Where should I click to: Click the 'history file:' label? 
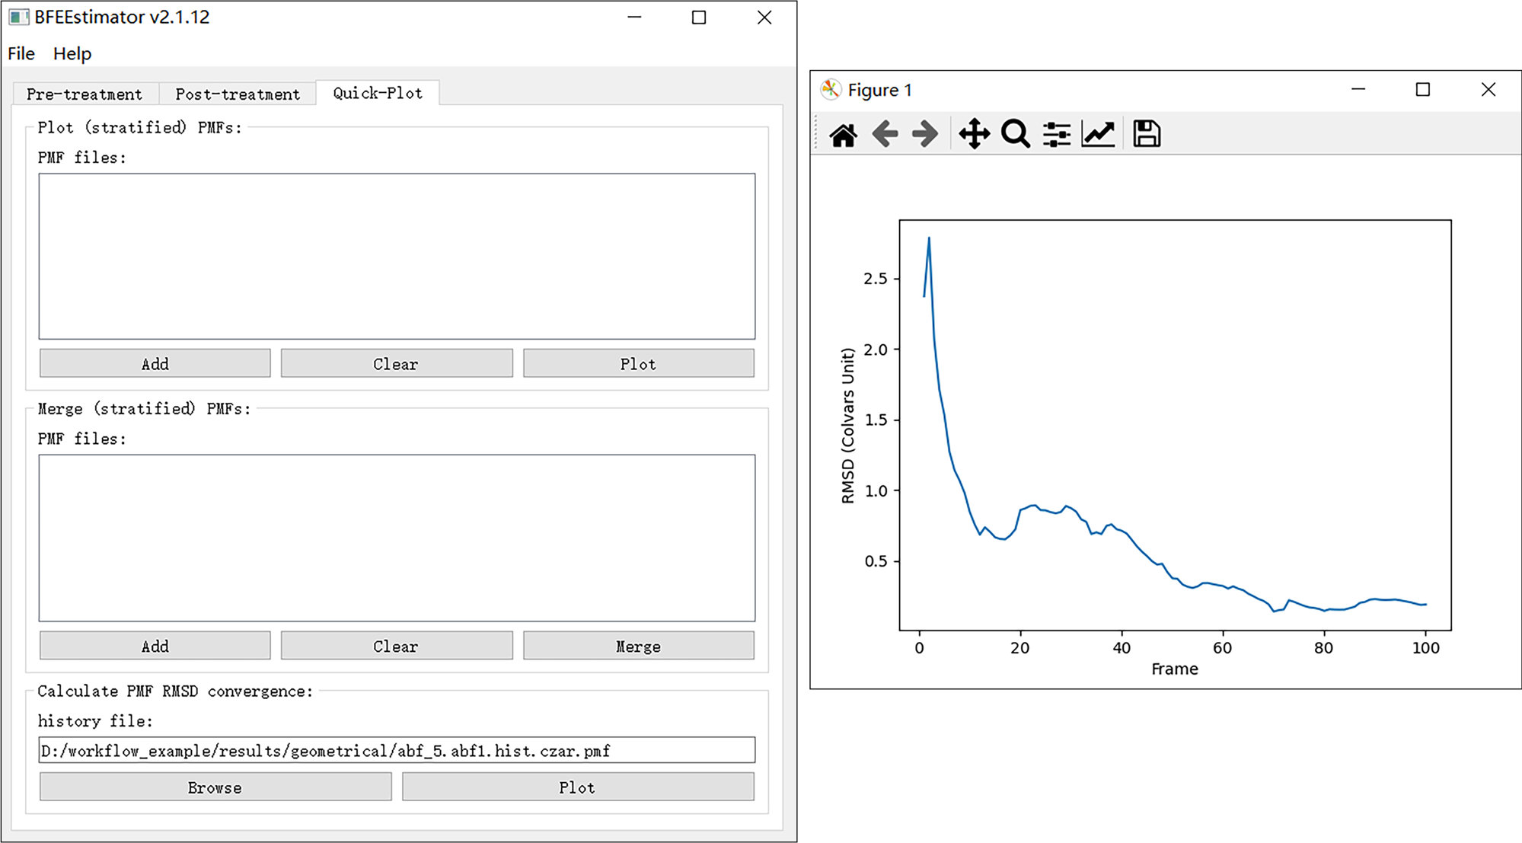[95, 720]
